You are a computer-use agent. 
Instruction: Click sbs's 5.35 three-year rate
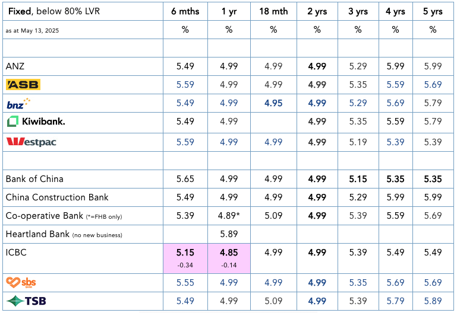[358, 283]
